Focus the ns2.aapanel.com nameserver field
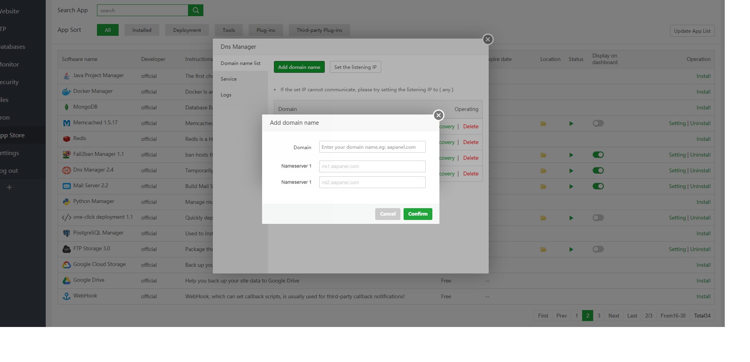Screen dimensions: 750x362 372,182
